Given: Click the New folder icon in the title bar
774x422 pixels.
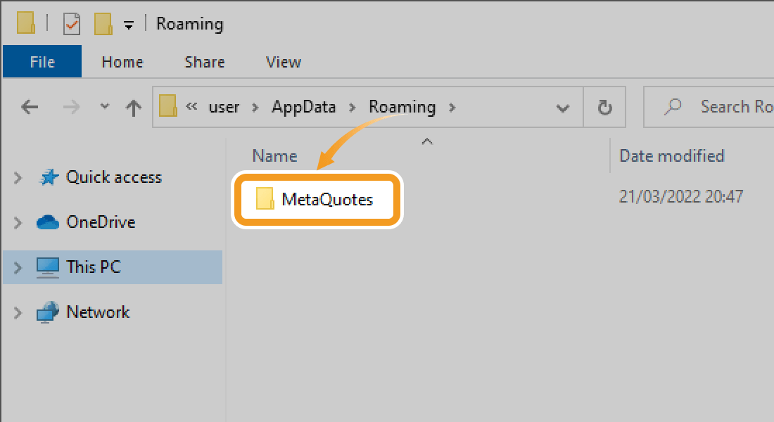Looking at the screenshot, I should (103, 24).
